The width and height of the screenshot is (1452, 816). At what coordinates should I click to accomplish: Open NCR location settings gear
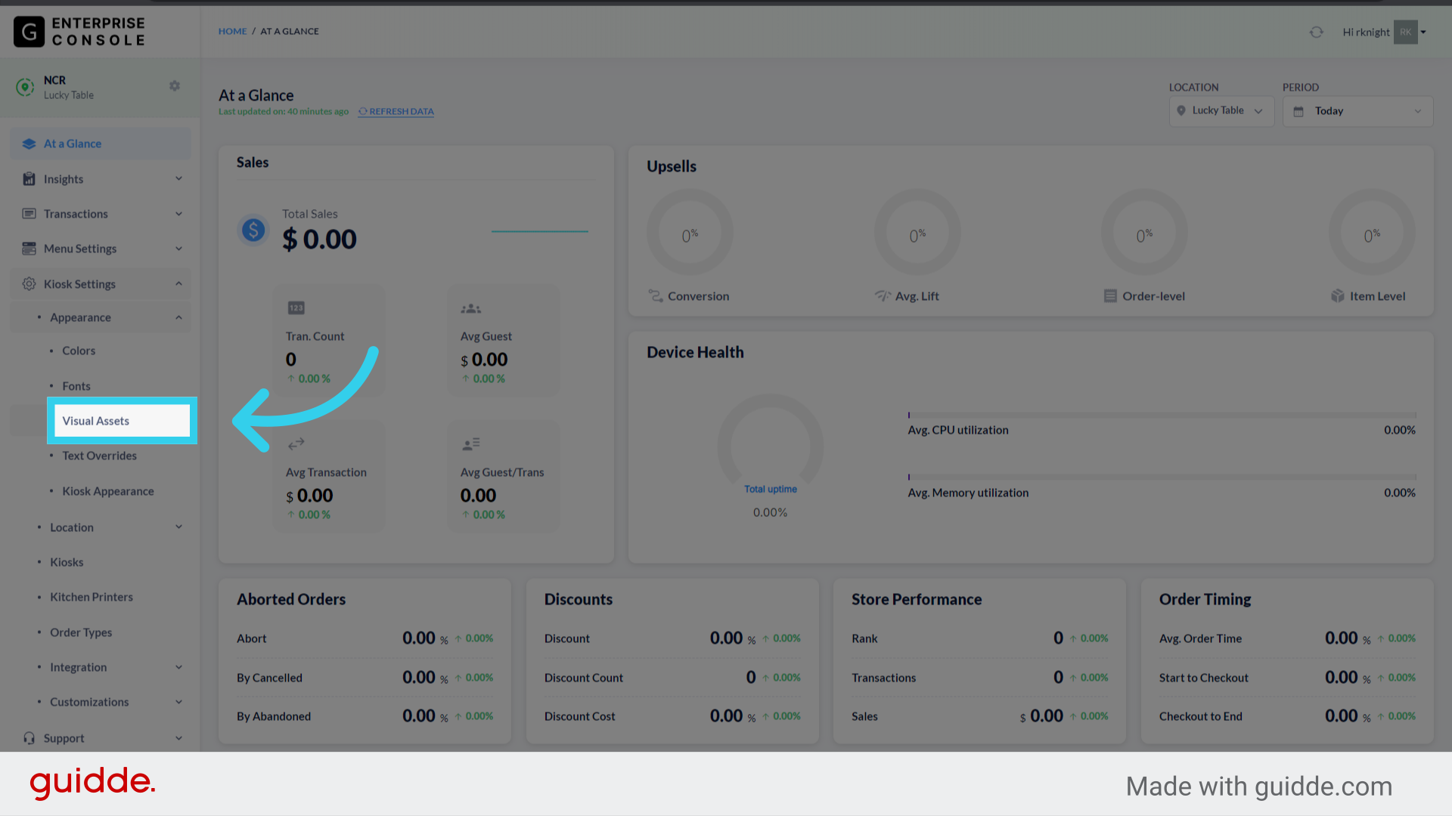click(175, 86)
